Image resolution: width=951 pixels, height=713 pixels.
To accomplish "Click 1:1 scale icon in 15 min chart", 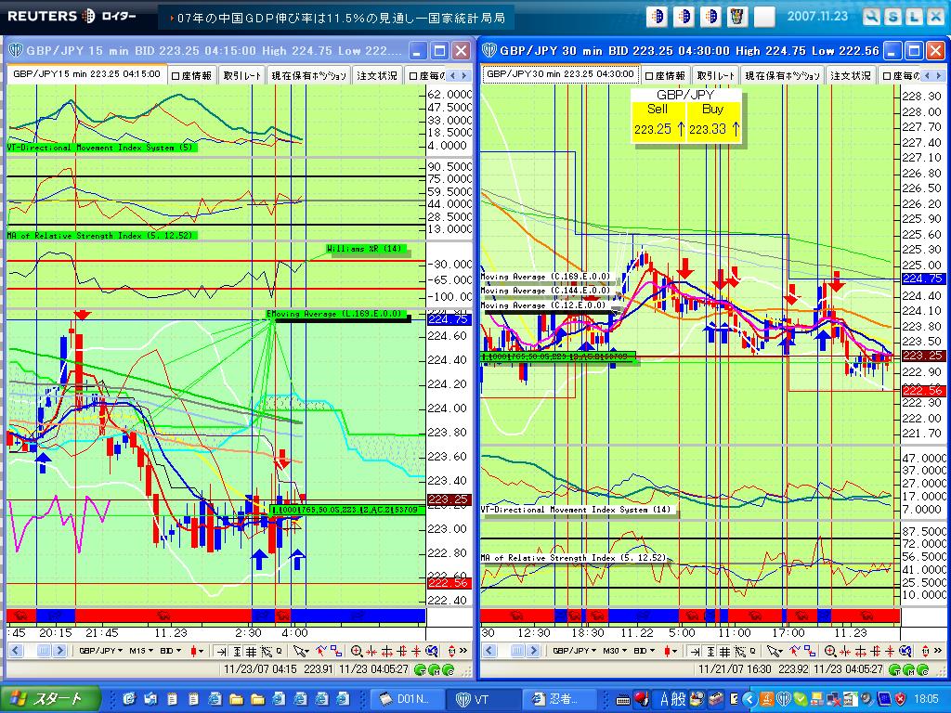I will coord(452,652).
